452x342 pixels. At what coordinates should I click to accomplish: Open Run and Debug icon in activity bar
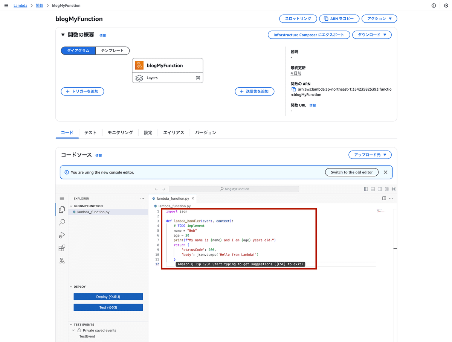point(62,235)
